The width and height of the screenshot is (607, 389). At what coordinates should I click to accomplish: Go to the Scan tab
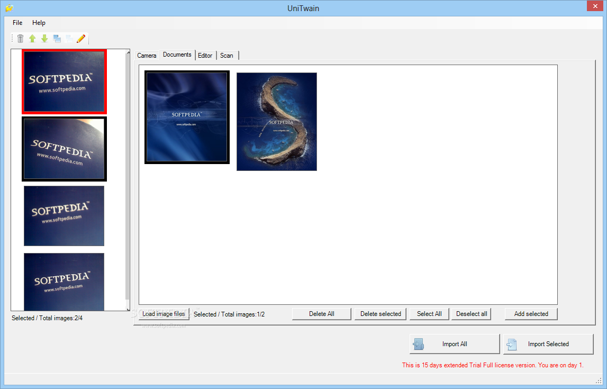point(227,56)
